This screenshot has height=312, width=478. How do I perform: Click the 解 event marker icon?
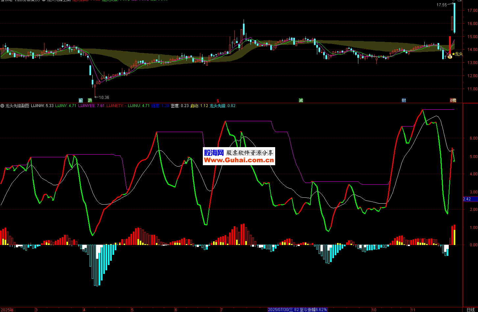81,100
